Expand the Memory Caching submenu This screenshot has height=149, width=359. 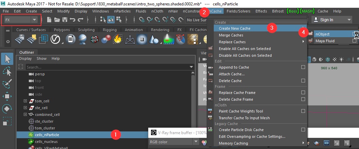303,143
